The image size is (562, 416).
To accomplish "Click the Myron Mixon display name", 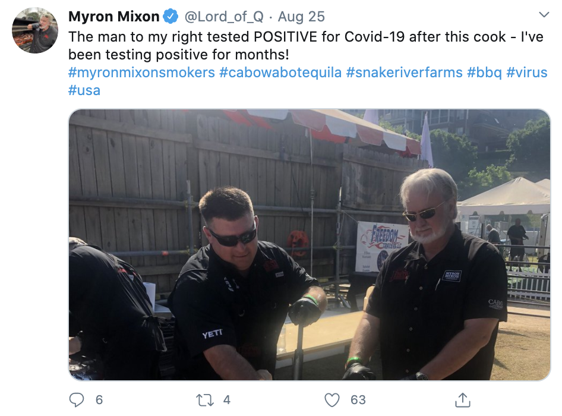I will [x=113, y=17].
